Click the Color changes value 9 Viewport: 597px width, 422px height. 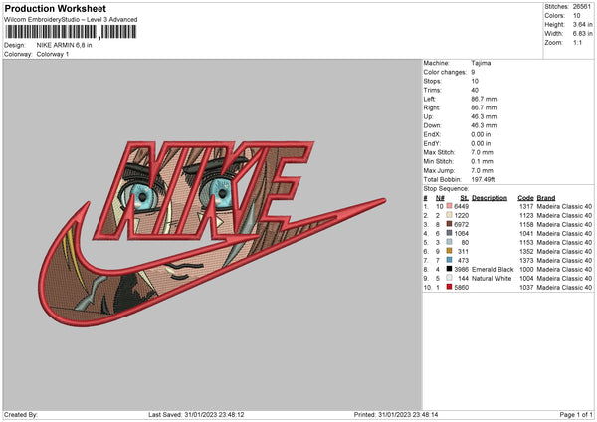coord(473,72)
